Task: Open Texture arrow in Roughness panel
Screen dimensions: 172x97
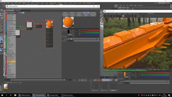Action: [x=69, y=39]
